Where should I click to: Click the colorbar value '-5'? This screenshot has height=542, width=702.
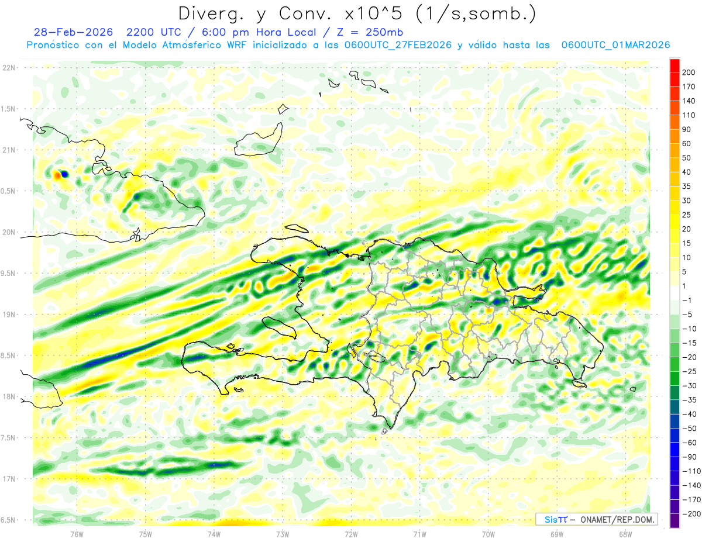point(688,314)
